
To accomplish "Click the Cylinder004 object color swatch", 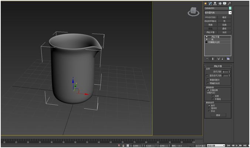I will [x=230, y=8].
